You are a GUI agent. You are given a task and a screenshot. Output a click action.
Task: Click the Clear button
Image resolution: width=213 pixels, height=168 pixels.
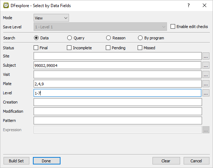click(166, 161)
